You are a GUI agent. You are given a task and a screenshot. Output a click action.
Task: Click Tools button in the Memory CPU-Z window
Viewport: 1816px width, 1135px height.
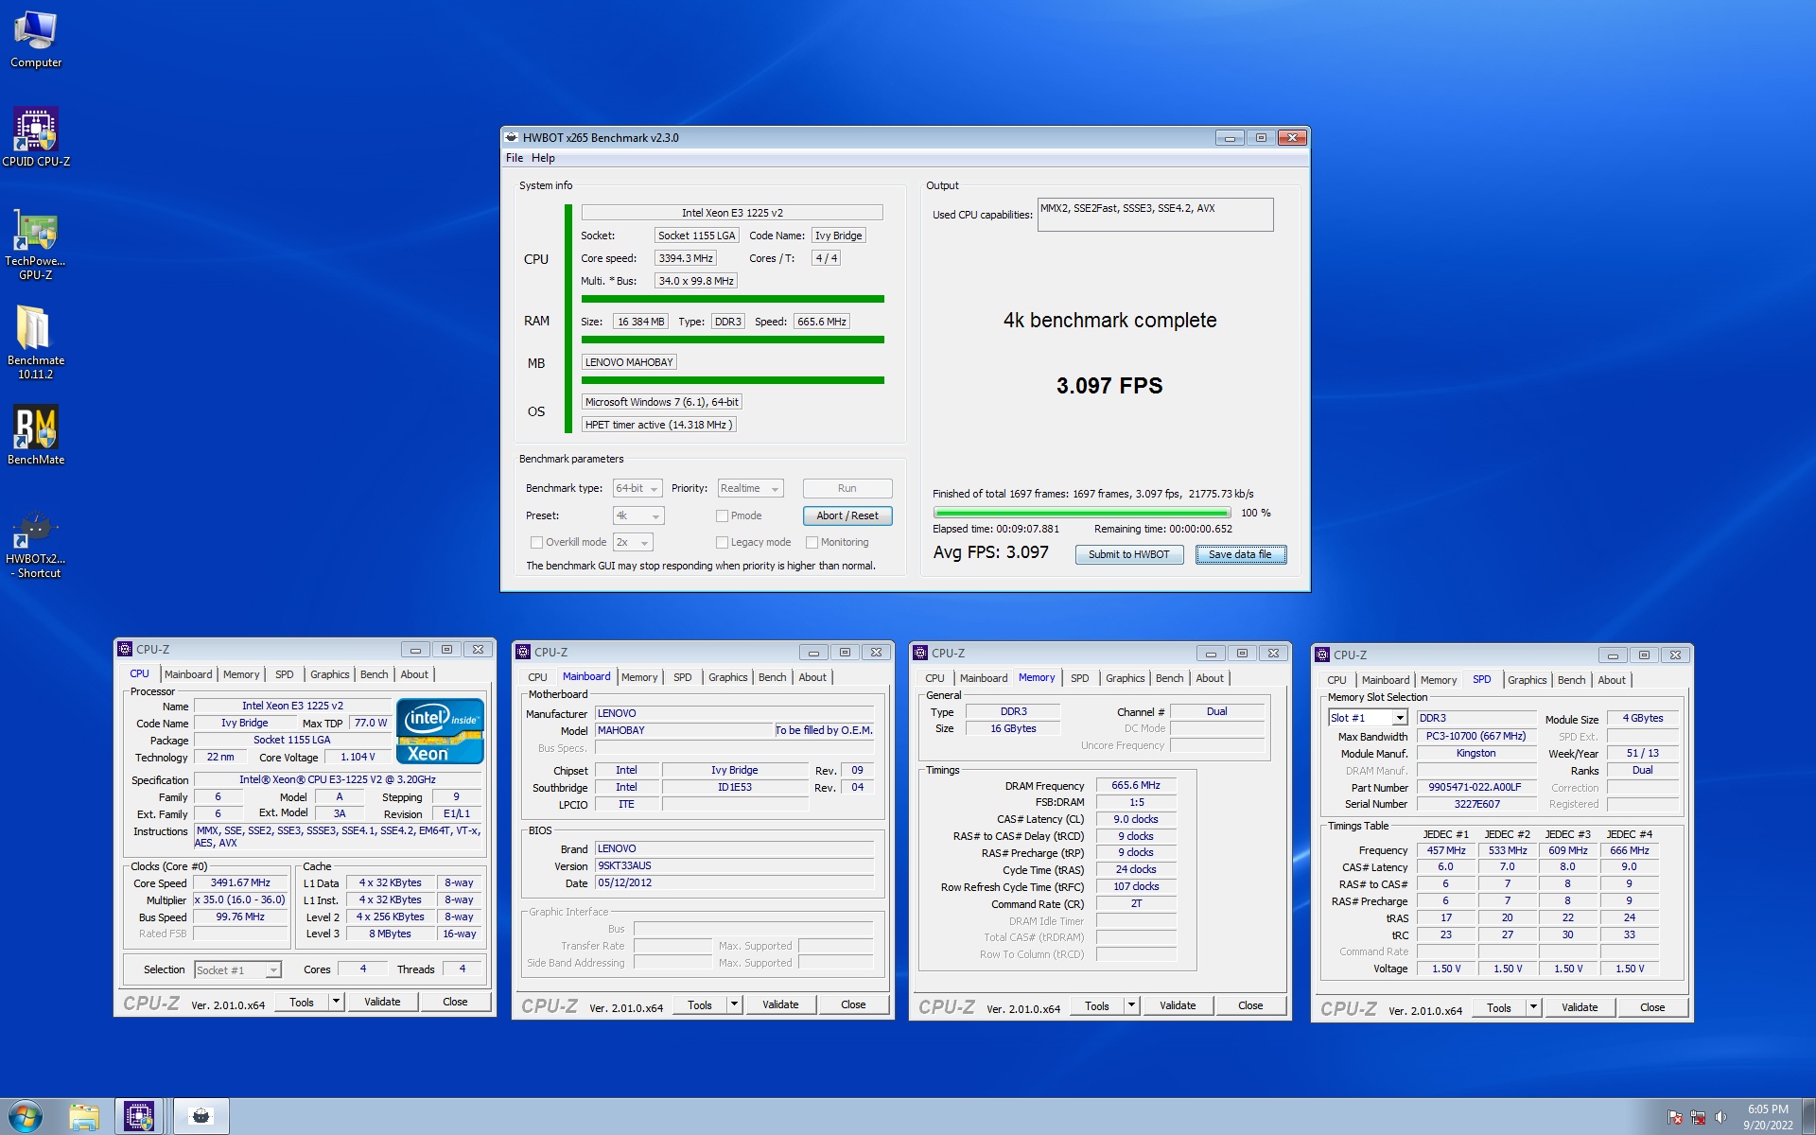[1097, 1005]
